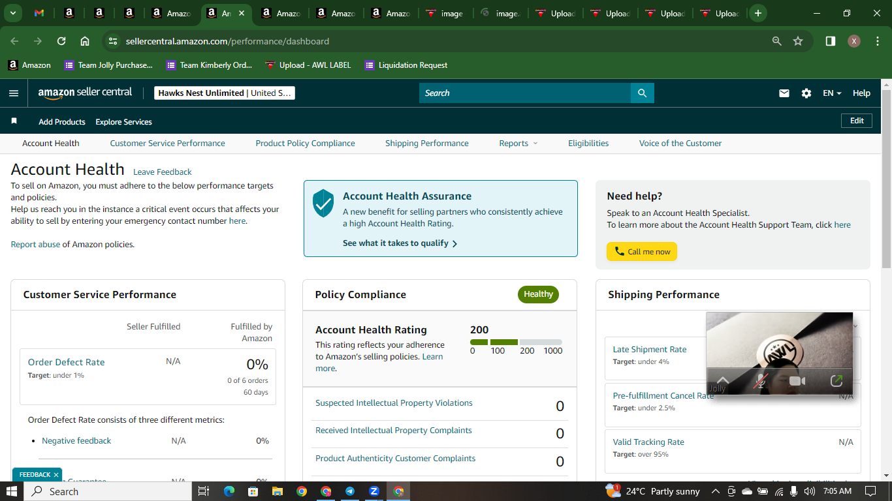Open the Shipping Performance tab
This screenshot has height=501, width=892.
427,144
